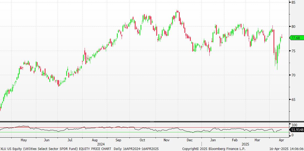
Task: Click the Apr month label
Action: [281, 140]
